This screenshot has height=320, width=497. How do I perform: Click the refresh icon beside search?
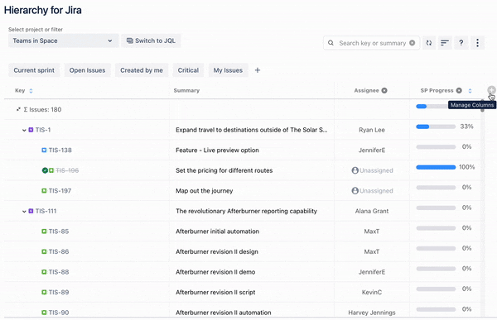click(429, 43)
